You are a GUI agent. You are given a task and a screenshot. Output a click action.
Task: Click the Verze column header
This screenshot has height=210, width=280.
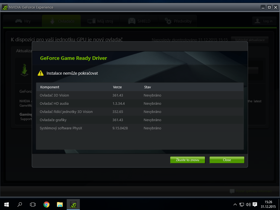tap(117, 87)
